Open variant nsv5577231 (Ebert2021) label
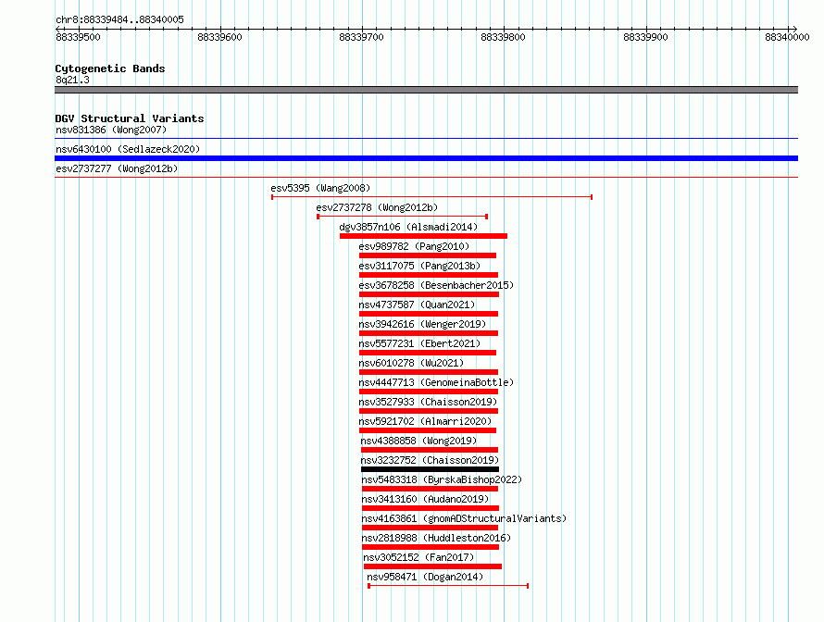The height and width of the screenshot is (622, 824). tap(419, 343)
